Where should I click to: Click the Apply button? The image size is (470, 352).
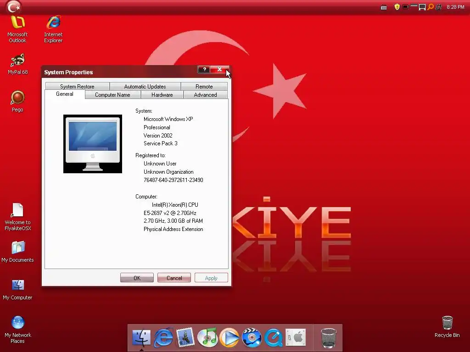[x=211, y=278]
